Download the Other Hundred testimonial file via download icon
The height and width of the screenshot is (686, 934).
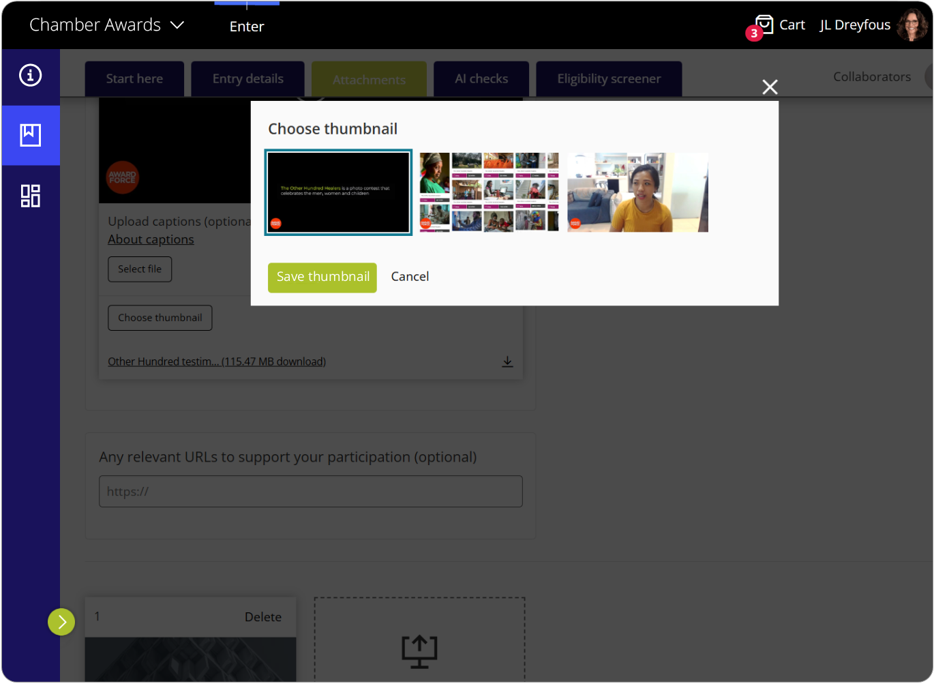507,361
